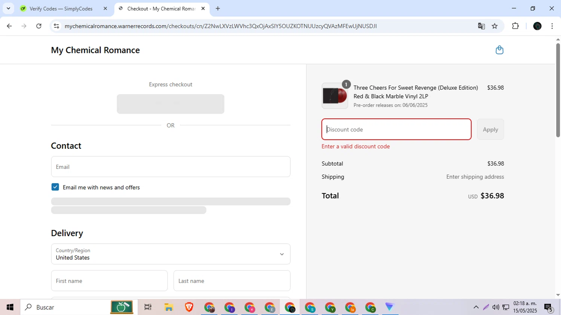Go to My Chemical Romance store home
Viewport: 561px width, 315px height.
click(x=95, y=50)
